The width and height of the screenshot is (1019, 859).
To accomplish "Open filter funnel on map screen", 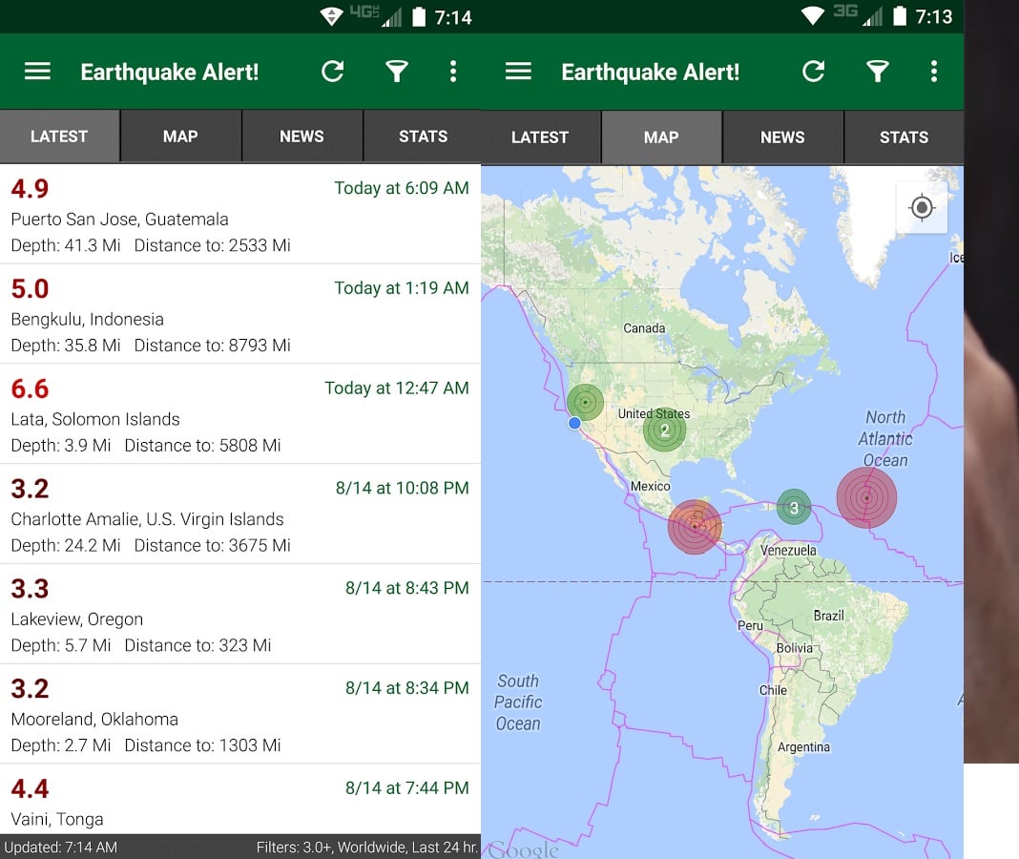I will tap(878, 71).
